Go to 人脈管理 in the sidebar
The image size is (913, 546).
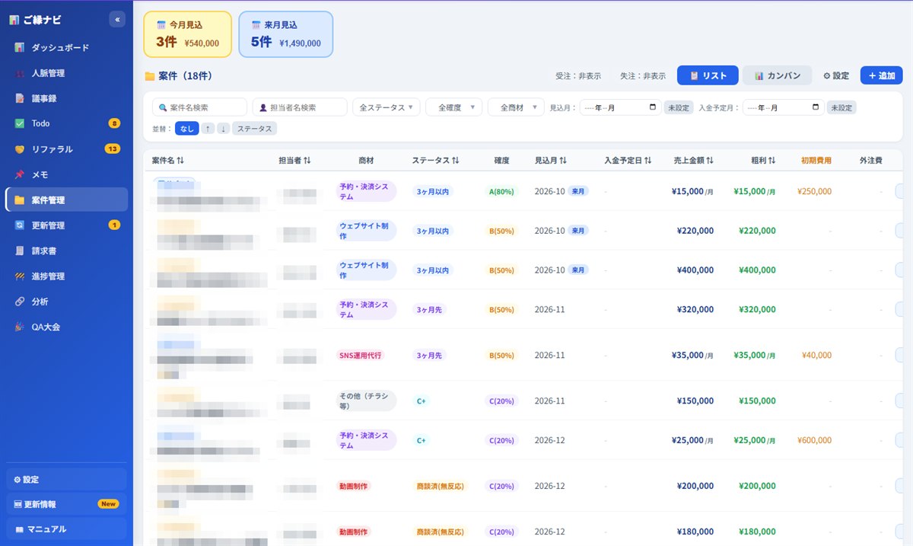tap(66, 73)
